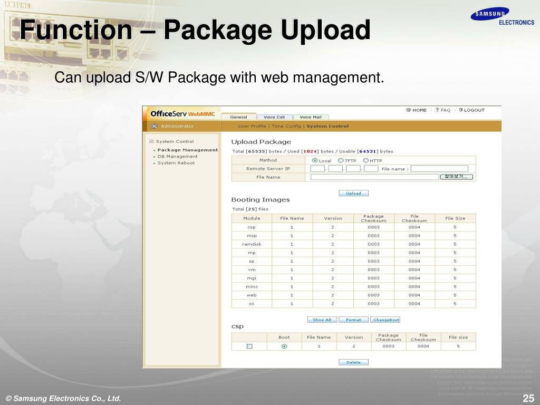Open the User Profile submenu

click(x=252, y=126)
